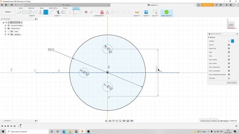Click the Insert image icon
The image size is (239, 134).
[x=146, y=12]
